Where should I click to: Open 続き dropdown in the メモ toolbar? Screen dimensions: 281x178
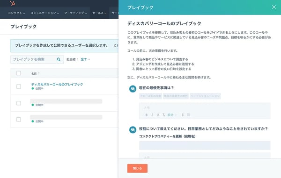(172, 115)
